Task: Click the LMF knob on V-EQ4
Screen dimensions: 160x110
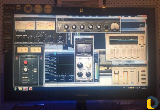Action: tap(82, 27)
